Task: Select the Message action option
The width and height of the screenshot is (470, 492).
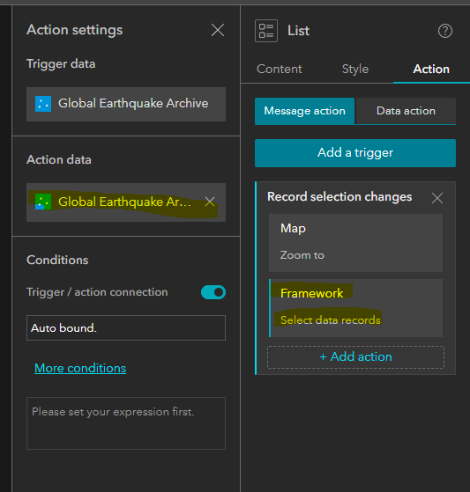Action: click(304, 111)
